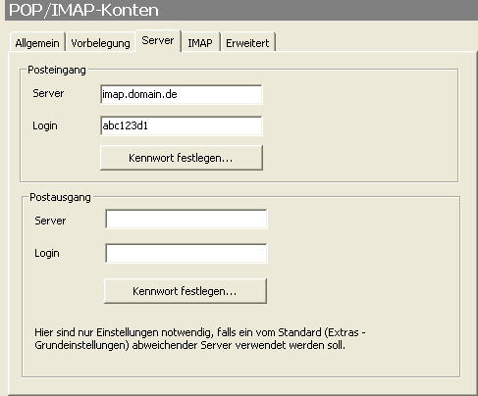Click the Server label in Posteingang
The height and width of the screenshot is (396, 478).
48,93
